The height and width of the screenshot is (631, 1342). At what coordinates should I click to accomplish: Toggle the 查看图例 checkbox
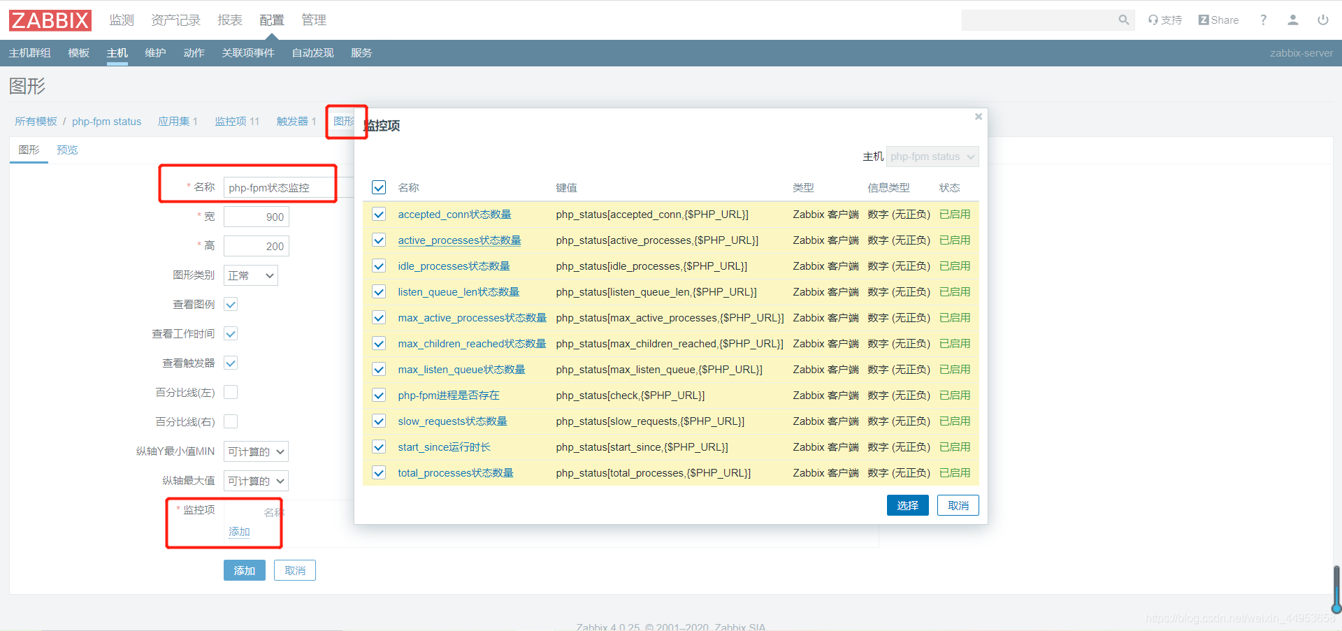231,305
